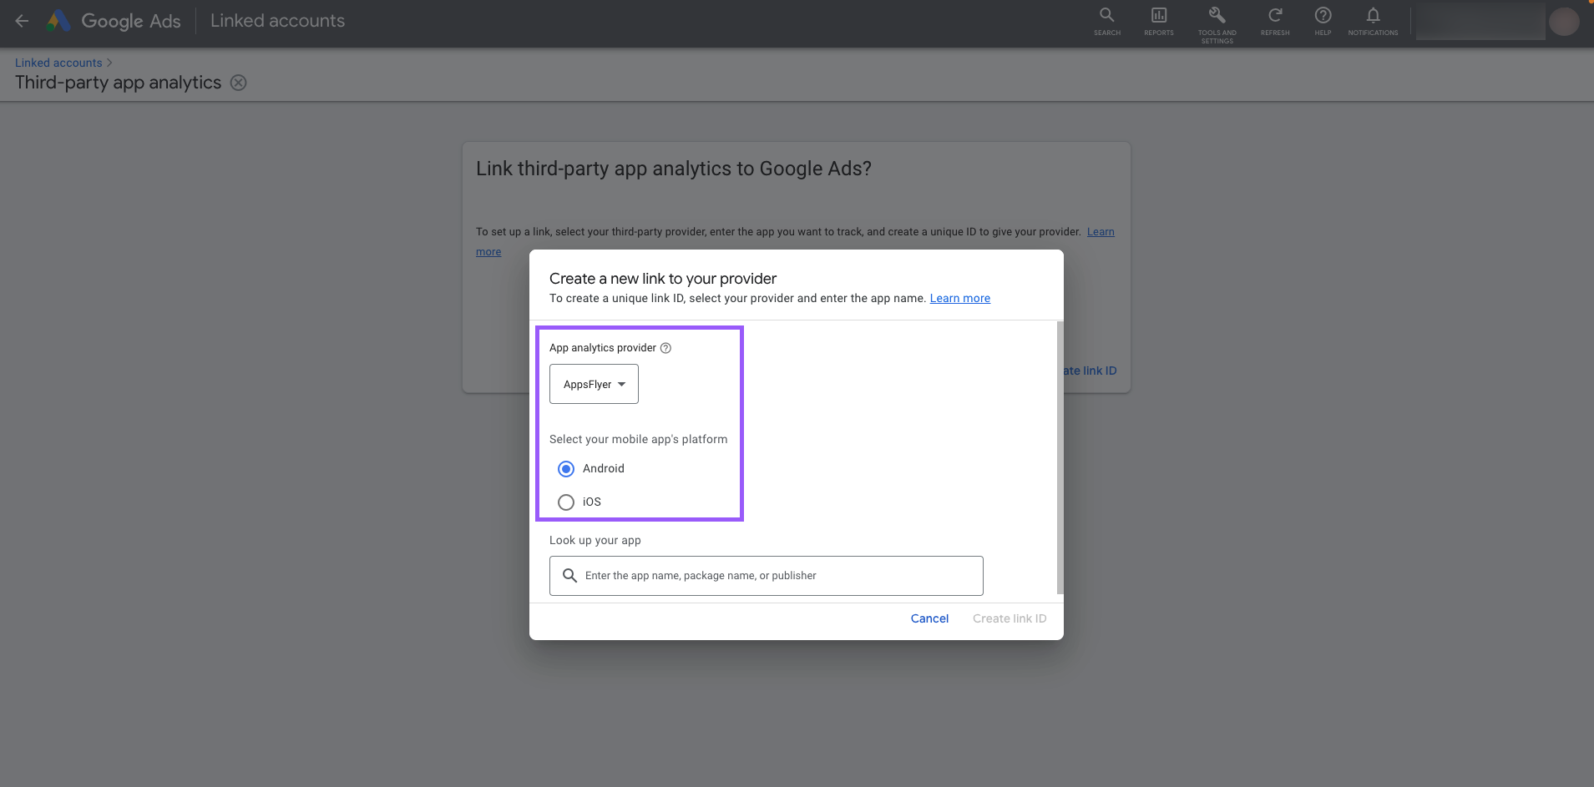Image resolution: width=1594 pixels, height=787 pixels.
Task: Click the magnifier icon in app lookup field
Action: [x=569, y=576]
